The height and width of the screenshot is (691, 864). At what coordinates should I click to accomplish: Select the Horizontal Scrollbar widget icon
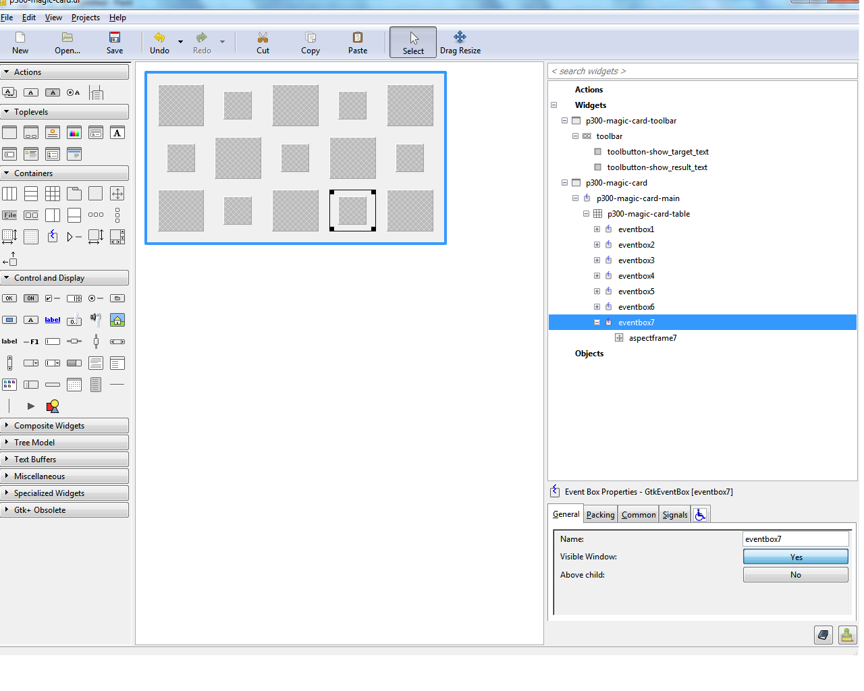coord(117,341)
